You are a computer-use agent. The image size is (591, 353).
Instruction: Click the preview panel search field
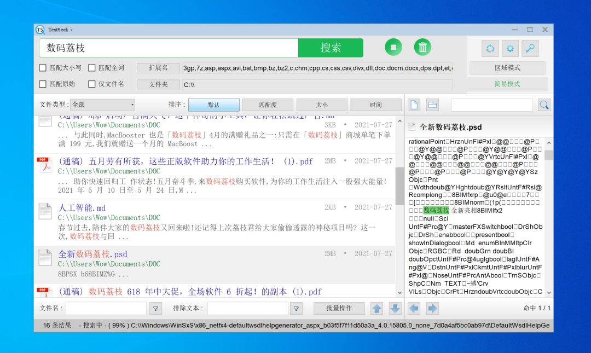[491, 105]
